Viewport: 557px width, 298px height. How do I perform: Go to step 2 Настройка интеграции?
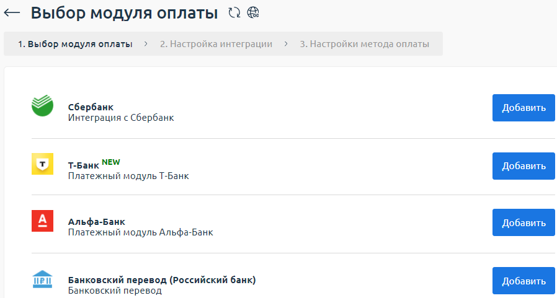216,44
